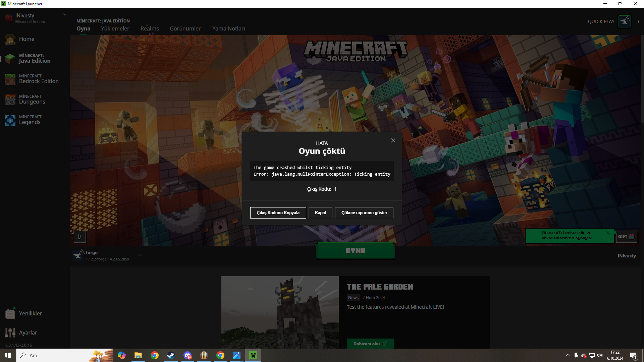Viewport: 644px width, 362px height.
Task: Open the three-dot options menu
Action: (638, 21)
